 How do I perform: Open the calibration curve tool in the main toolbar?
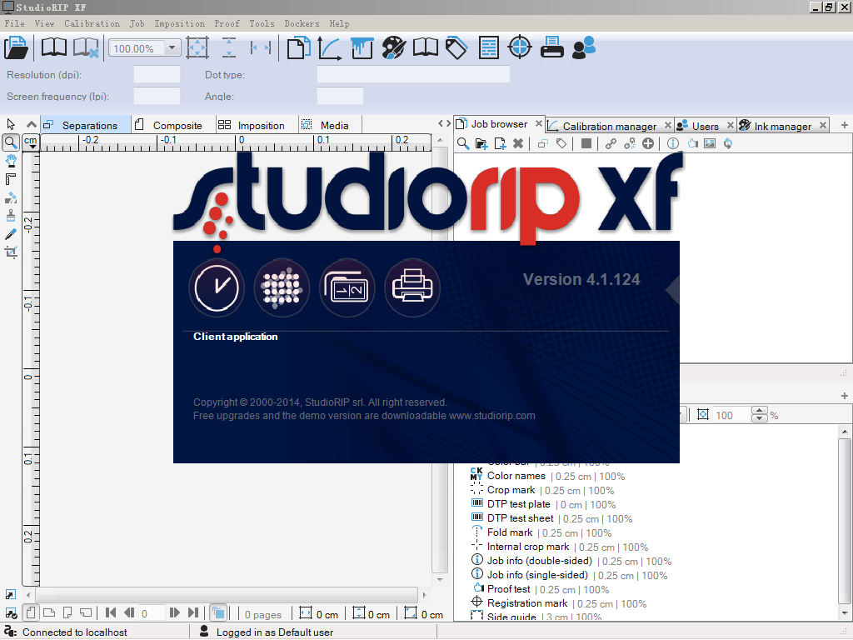pos(330,47)
